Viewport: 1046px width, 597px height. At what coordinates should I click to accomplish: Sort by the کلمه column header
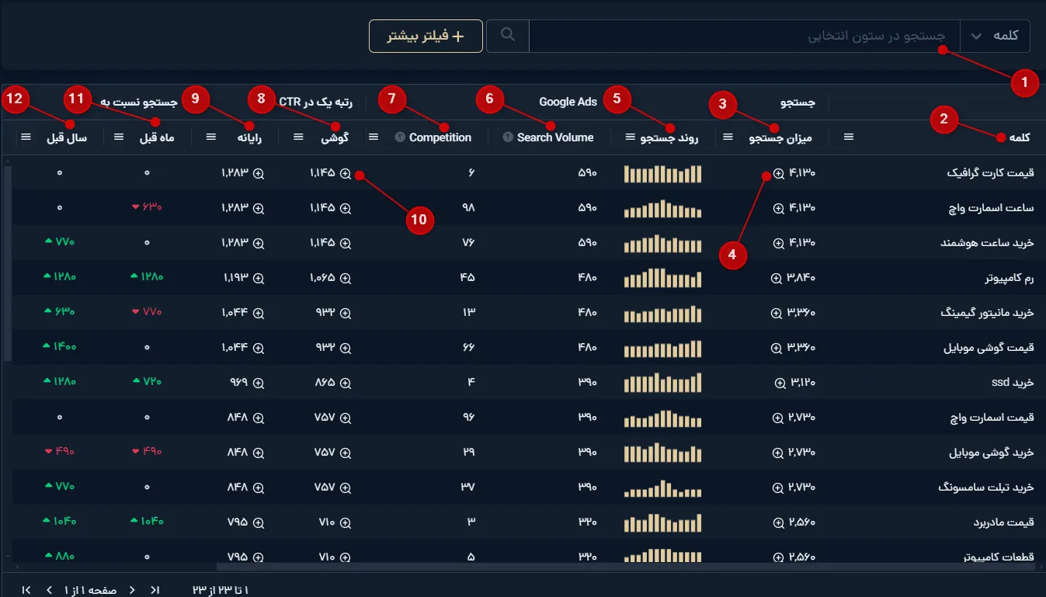tap(1019, 137)
